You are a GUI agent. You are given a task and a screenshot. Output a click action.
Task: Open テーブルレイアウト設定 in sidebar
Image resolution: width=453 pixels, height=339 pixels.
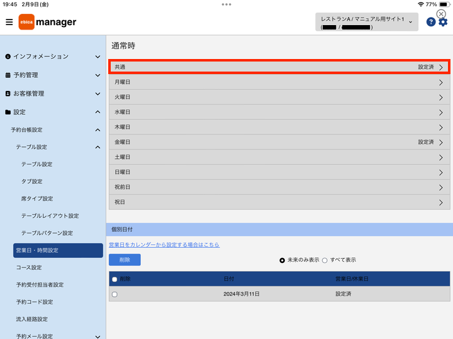point(50,216)
